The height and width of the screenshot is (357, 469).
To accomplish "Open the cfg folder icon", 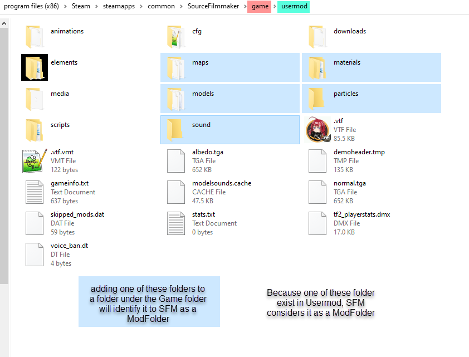I will click(176, 36).
